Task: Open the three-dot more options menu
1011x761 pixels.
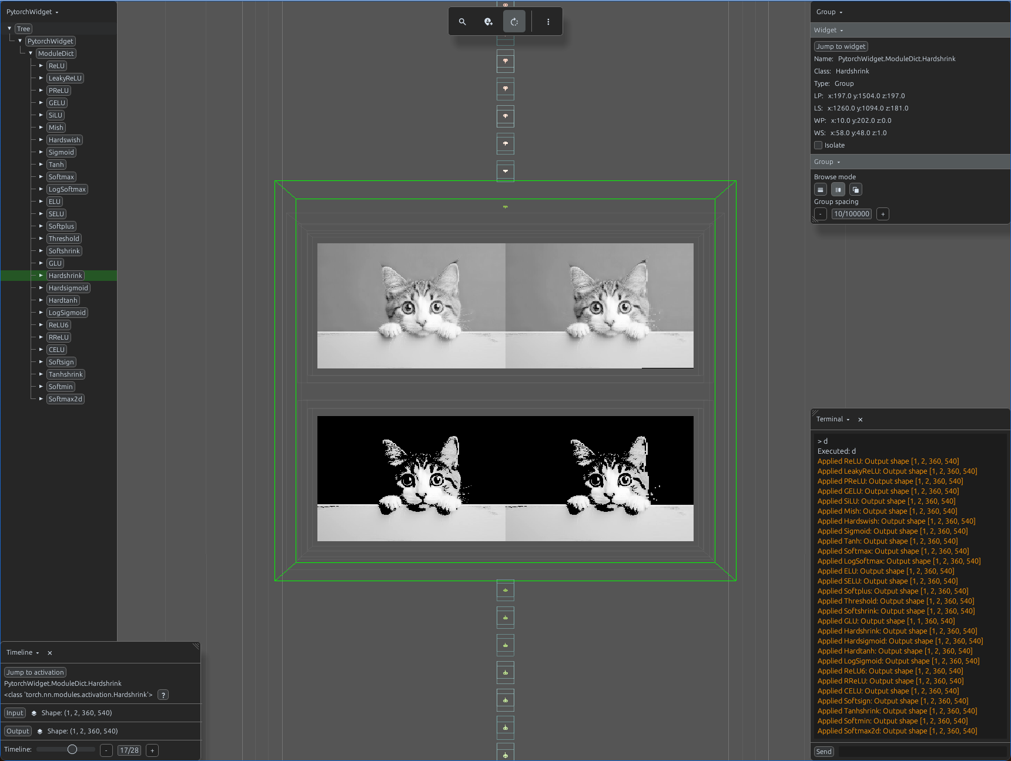Action: (x=548, y=22)
